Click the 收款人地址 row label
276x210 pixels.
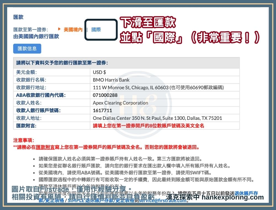click(x=29, y=118)
